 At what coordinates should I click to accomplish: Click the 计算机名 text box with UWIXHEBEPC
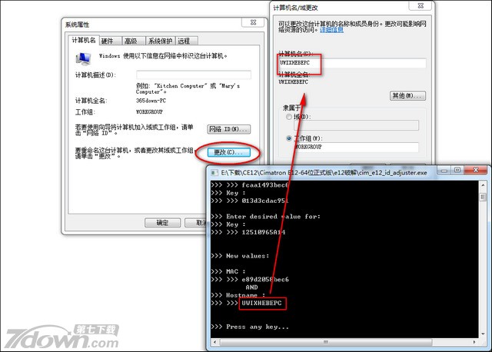pos(352,63)
